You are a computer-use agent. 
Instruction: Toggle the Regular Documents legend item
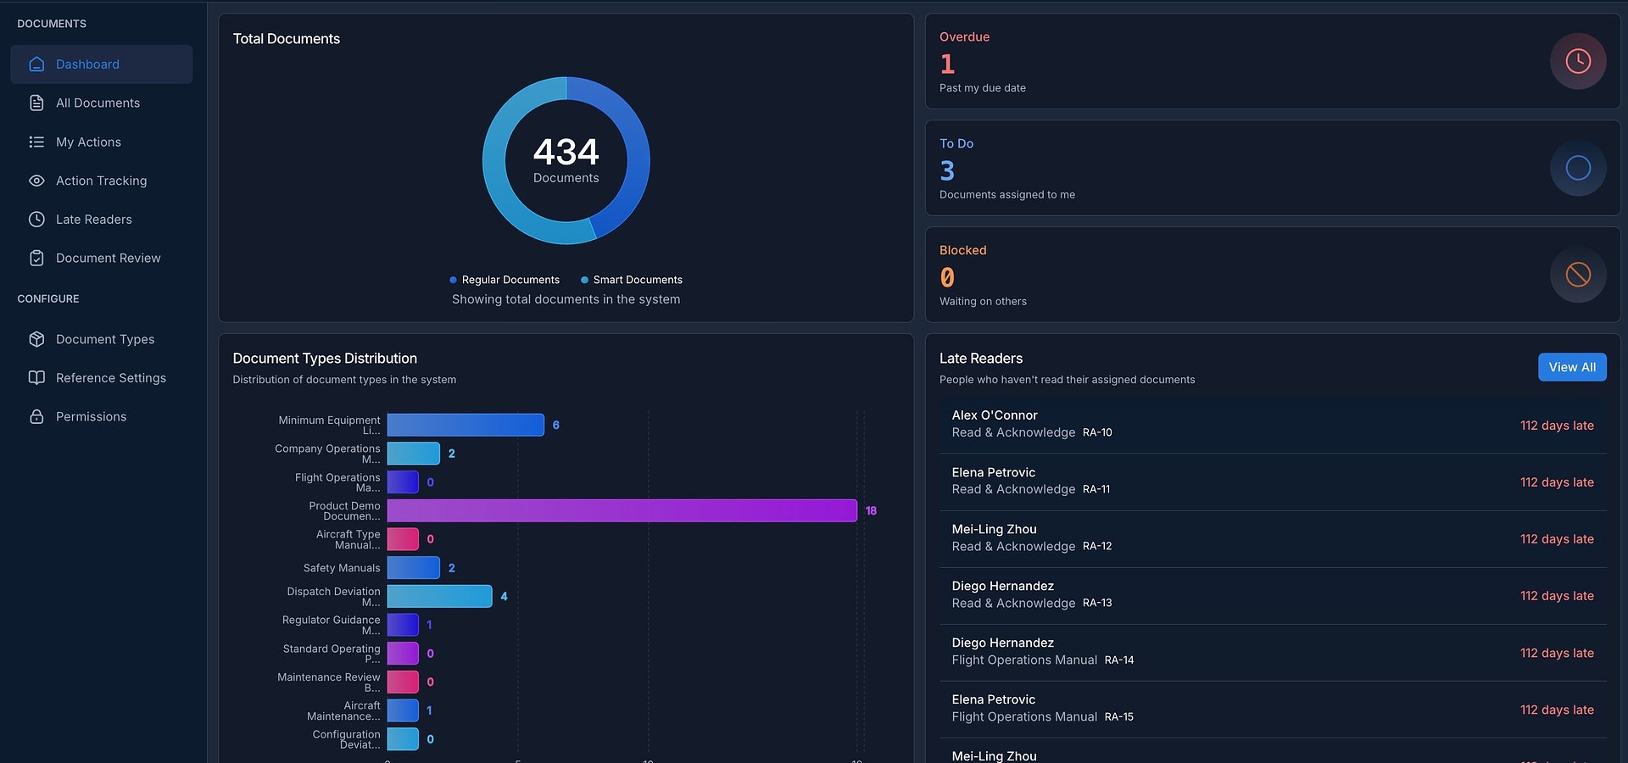[505, 280]
